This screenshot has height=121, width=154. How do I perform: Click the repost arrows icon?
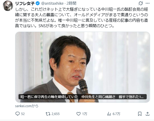click(x=48, y=114)
